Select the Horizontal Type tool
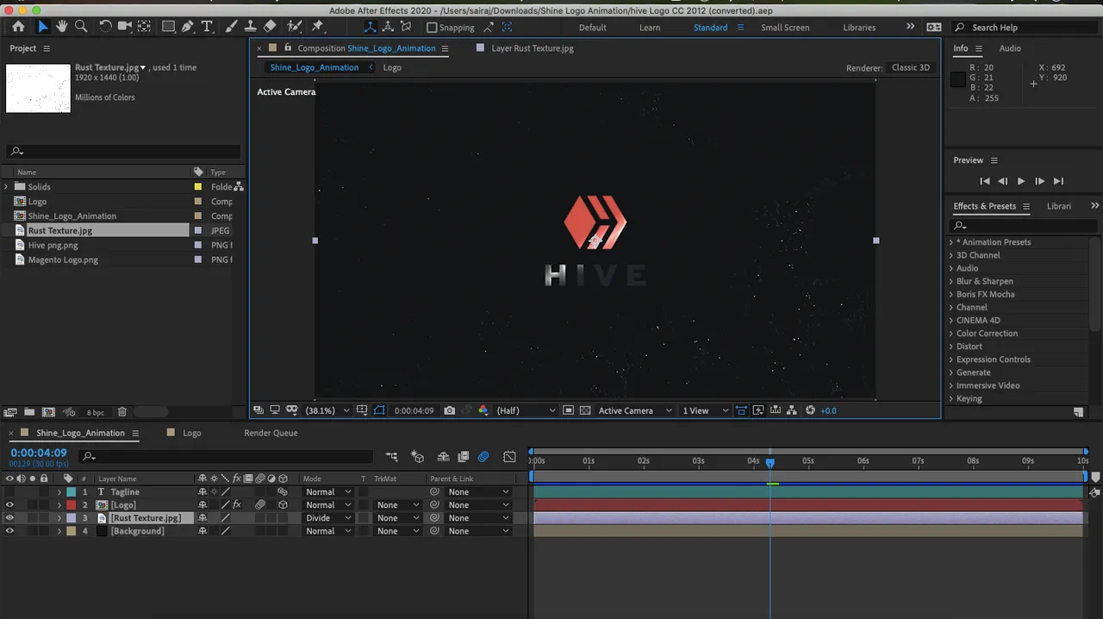 coord(207,27)
